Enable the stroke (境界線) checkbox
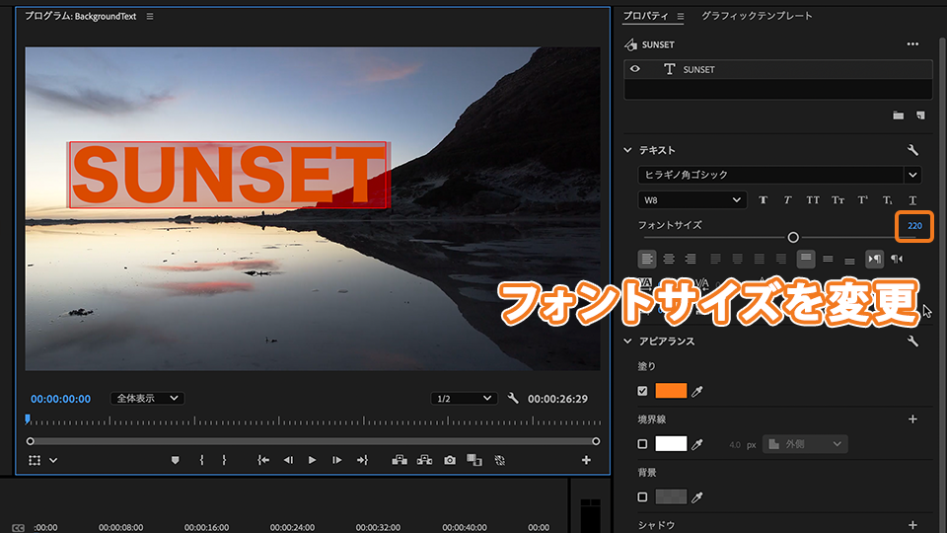 point(643,444)
